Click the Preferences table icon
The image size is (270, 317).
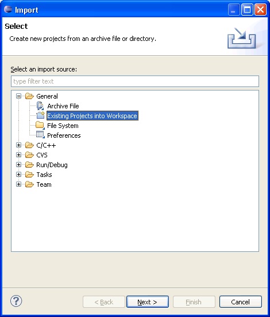tap(40, 135)
